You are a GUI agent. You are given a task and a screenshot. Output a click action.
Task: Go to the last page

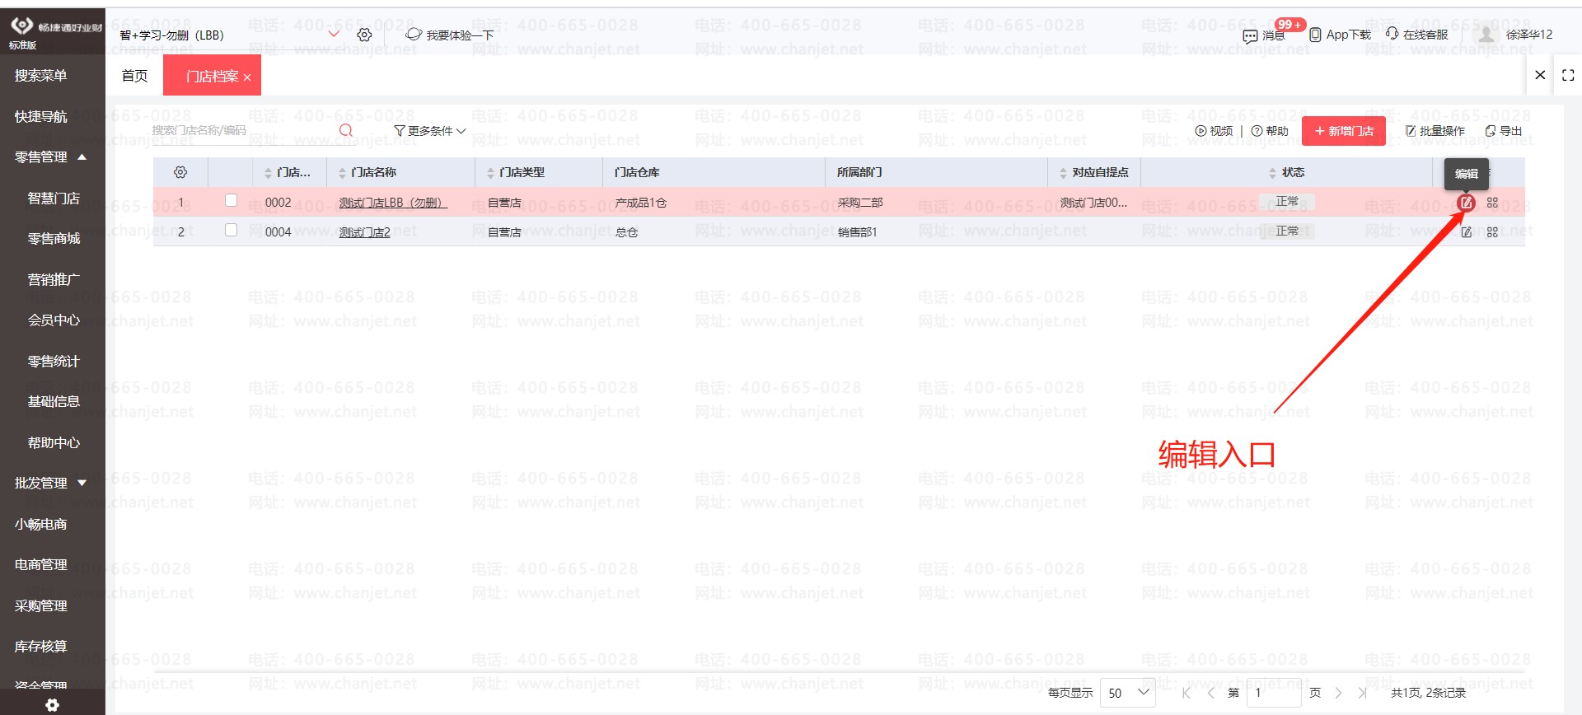pos(1363,693)
